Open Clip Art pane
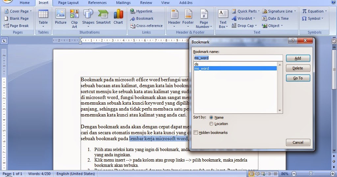Screen dimensions: 337x177 (74, 18)
